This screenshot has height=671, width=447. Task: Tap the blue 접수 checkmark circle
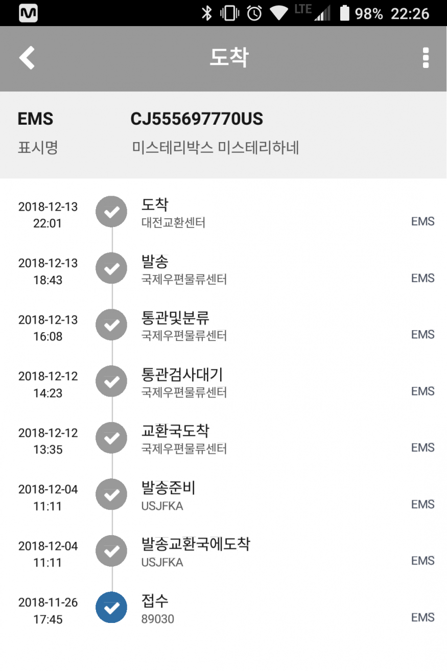point(111,607)
